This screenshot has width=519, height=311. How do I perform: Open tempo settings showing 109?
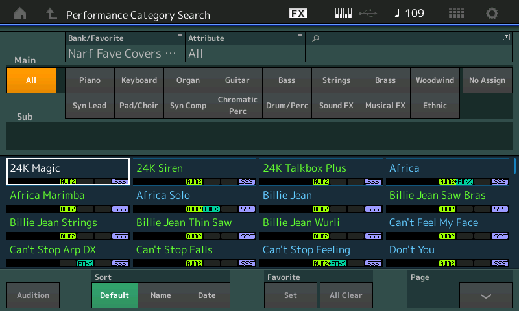(x=409, y=14)
